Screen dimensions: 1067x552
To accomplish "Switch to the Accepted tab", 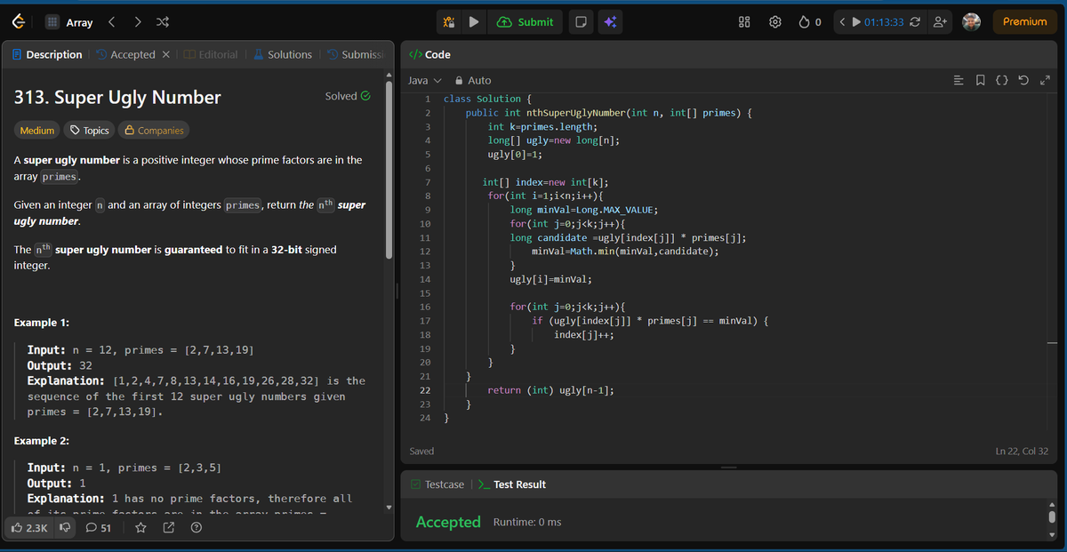I will click(125, 55).
